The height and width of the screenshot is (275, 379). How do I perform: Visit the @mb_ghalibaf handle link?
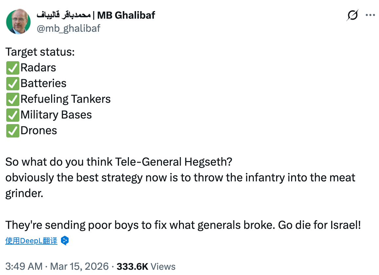(x=69, y=28)
